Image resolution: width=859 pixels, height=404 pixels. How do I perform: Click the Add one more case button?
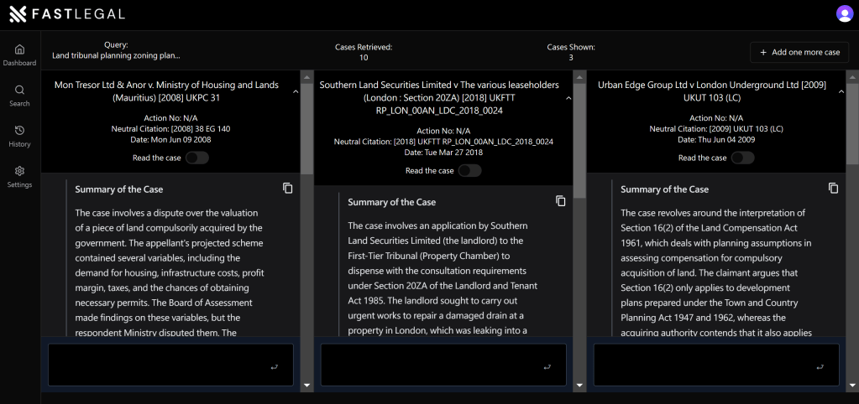pos(799,52)
